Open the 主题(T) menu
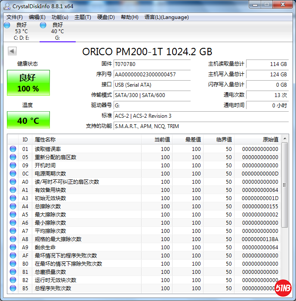 coord(83,17)
